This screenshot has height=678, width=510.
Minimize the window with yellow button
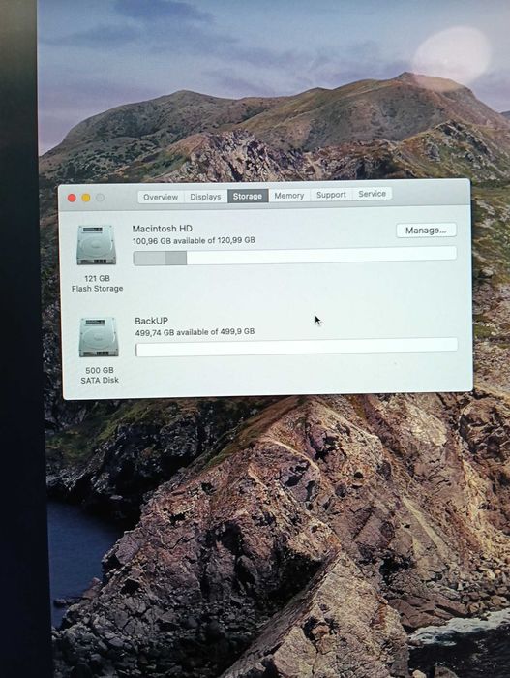click(x=86, y=198)
